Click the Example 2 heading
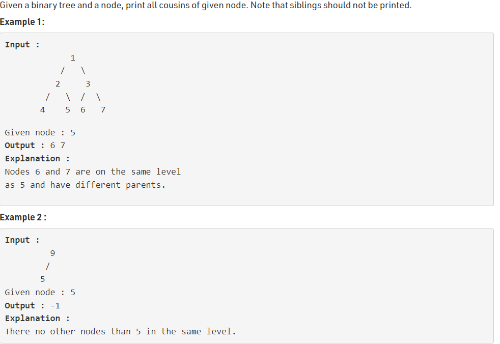The width and height of the screenshot is (500, 344). tap(23, 217)
